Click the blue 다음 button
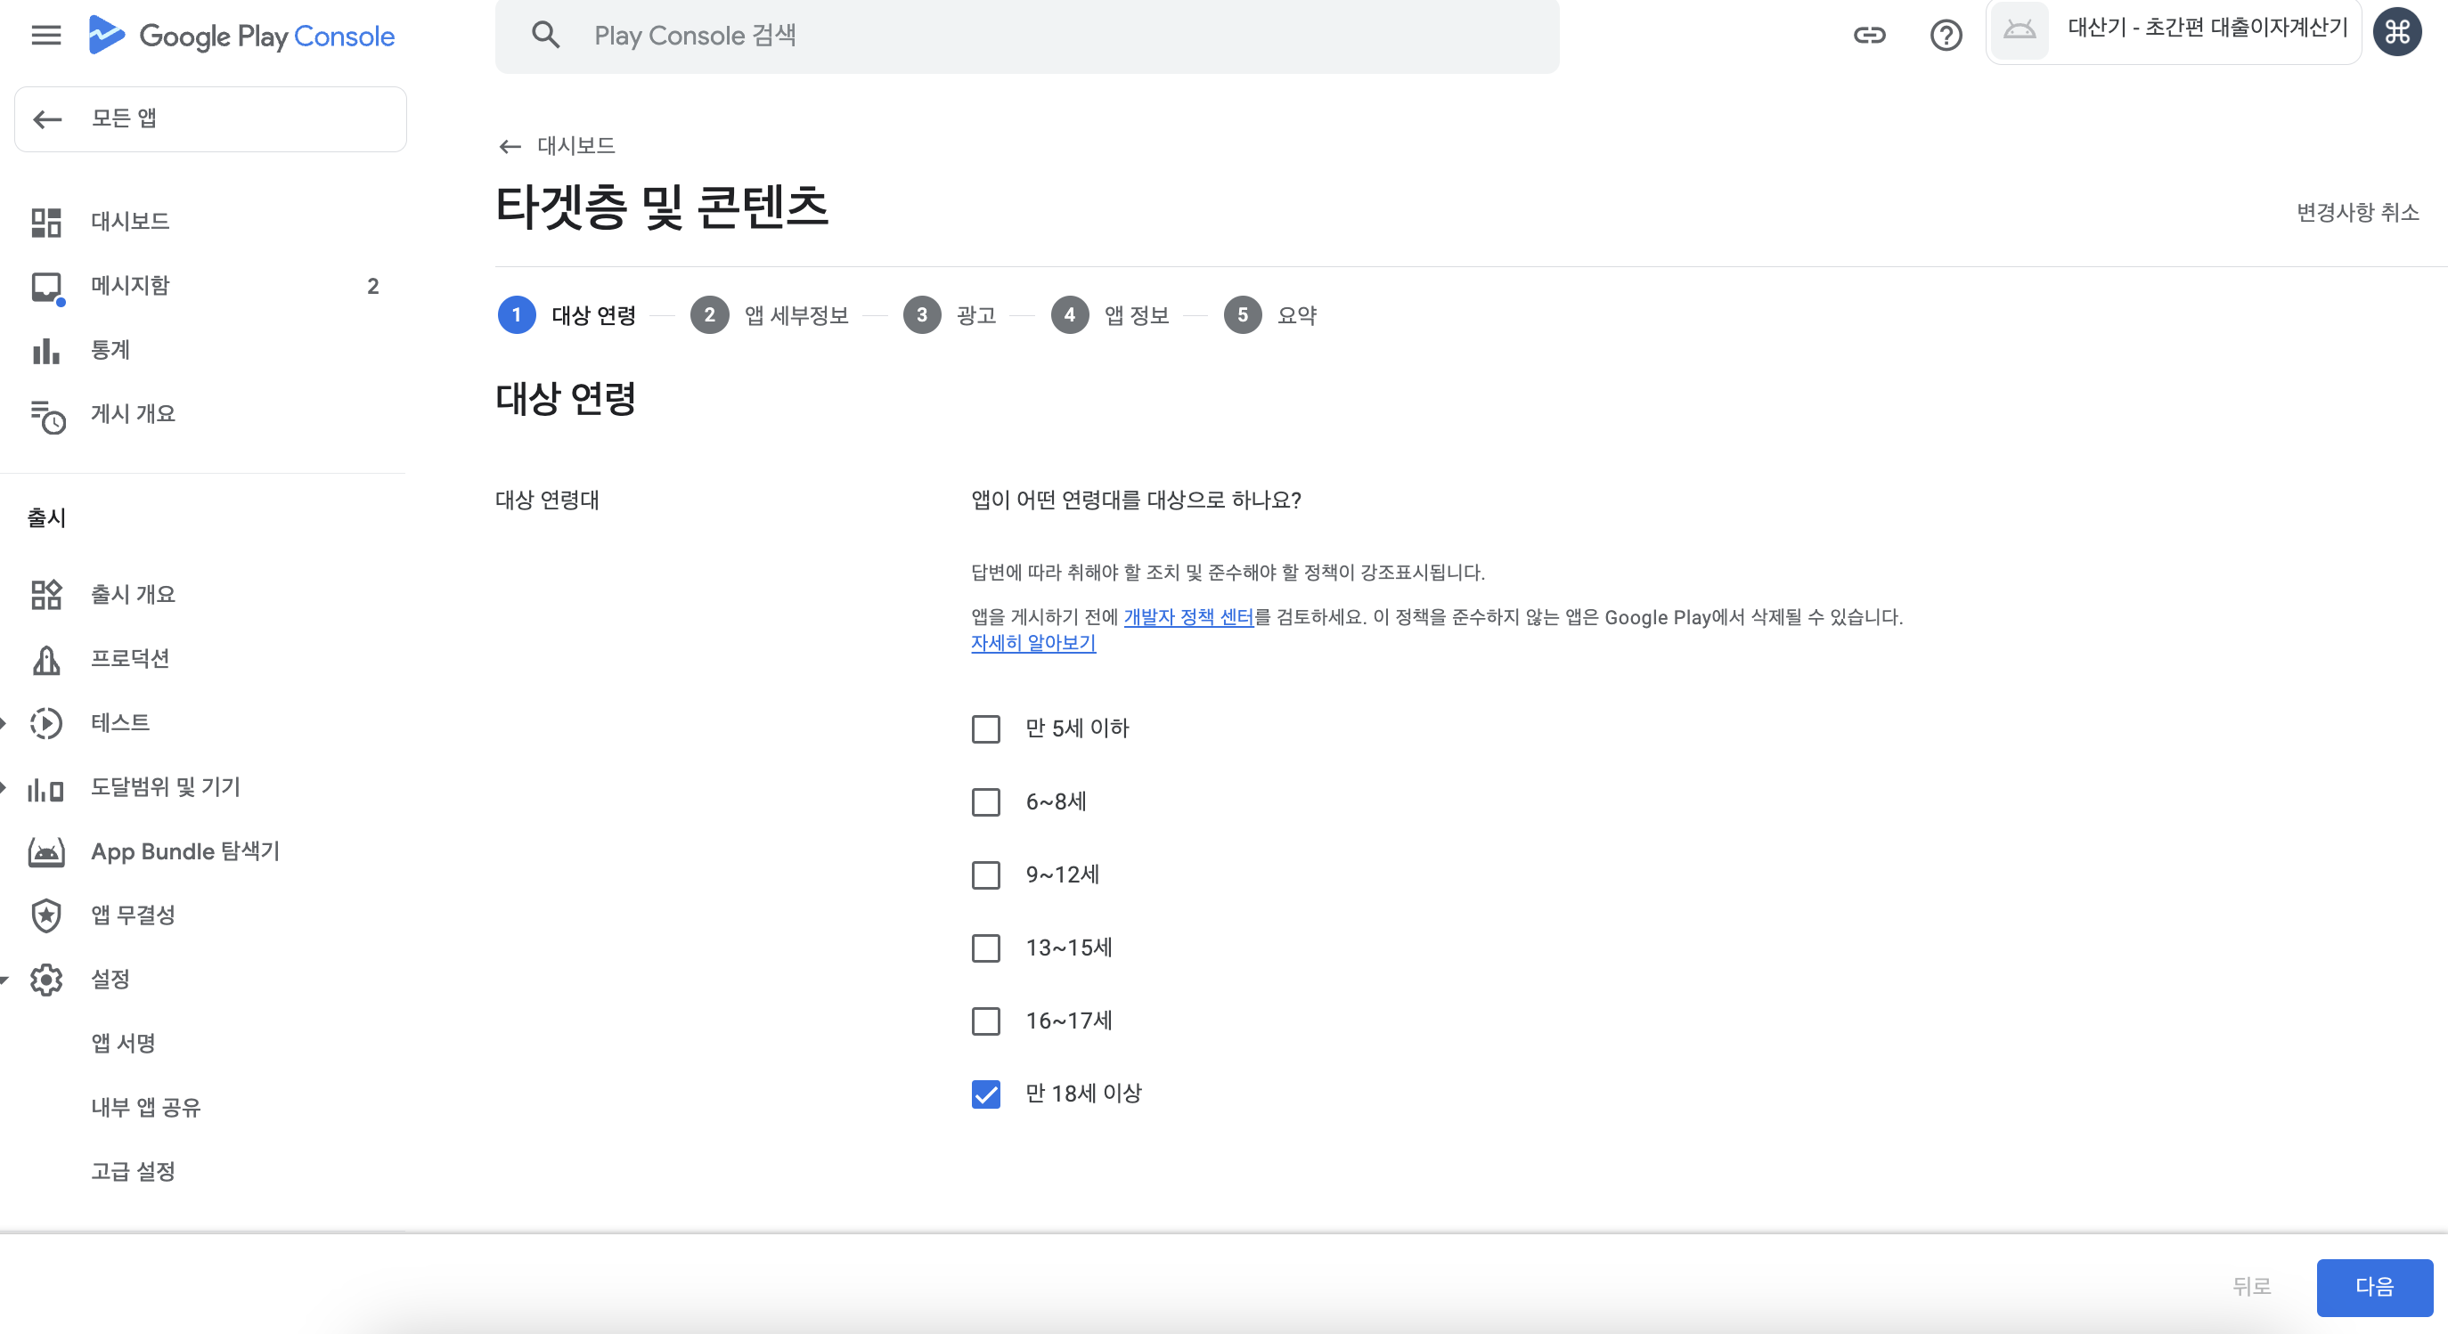This screenshot has width=2448, height=1334. pyautogui.click(x=2373, y=1288)
